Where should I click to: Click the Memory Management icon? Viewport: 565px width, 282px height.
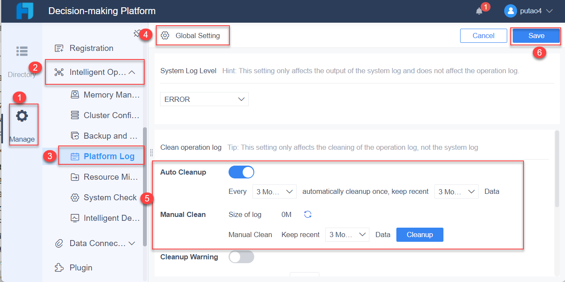pyautogui.click(x=75, y=95)
